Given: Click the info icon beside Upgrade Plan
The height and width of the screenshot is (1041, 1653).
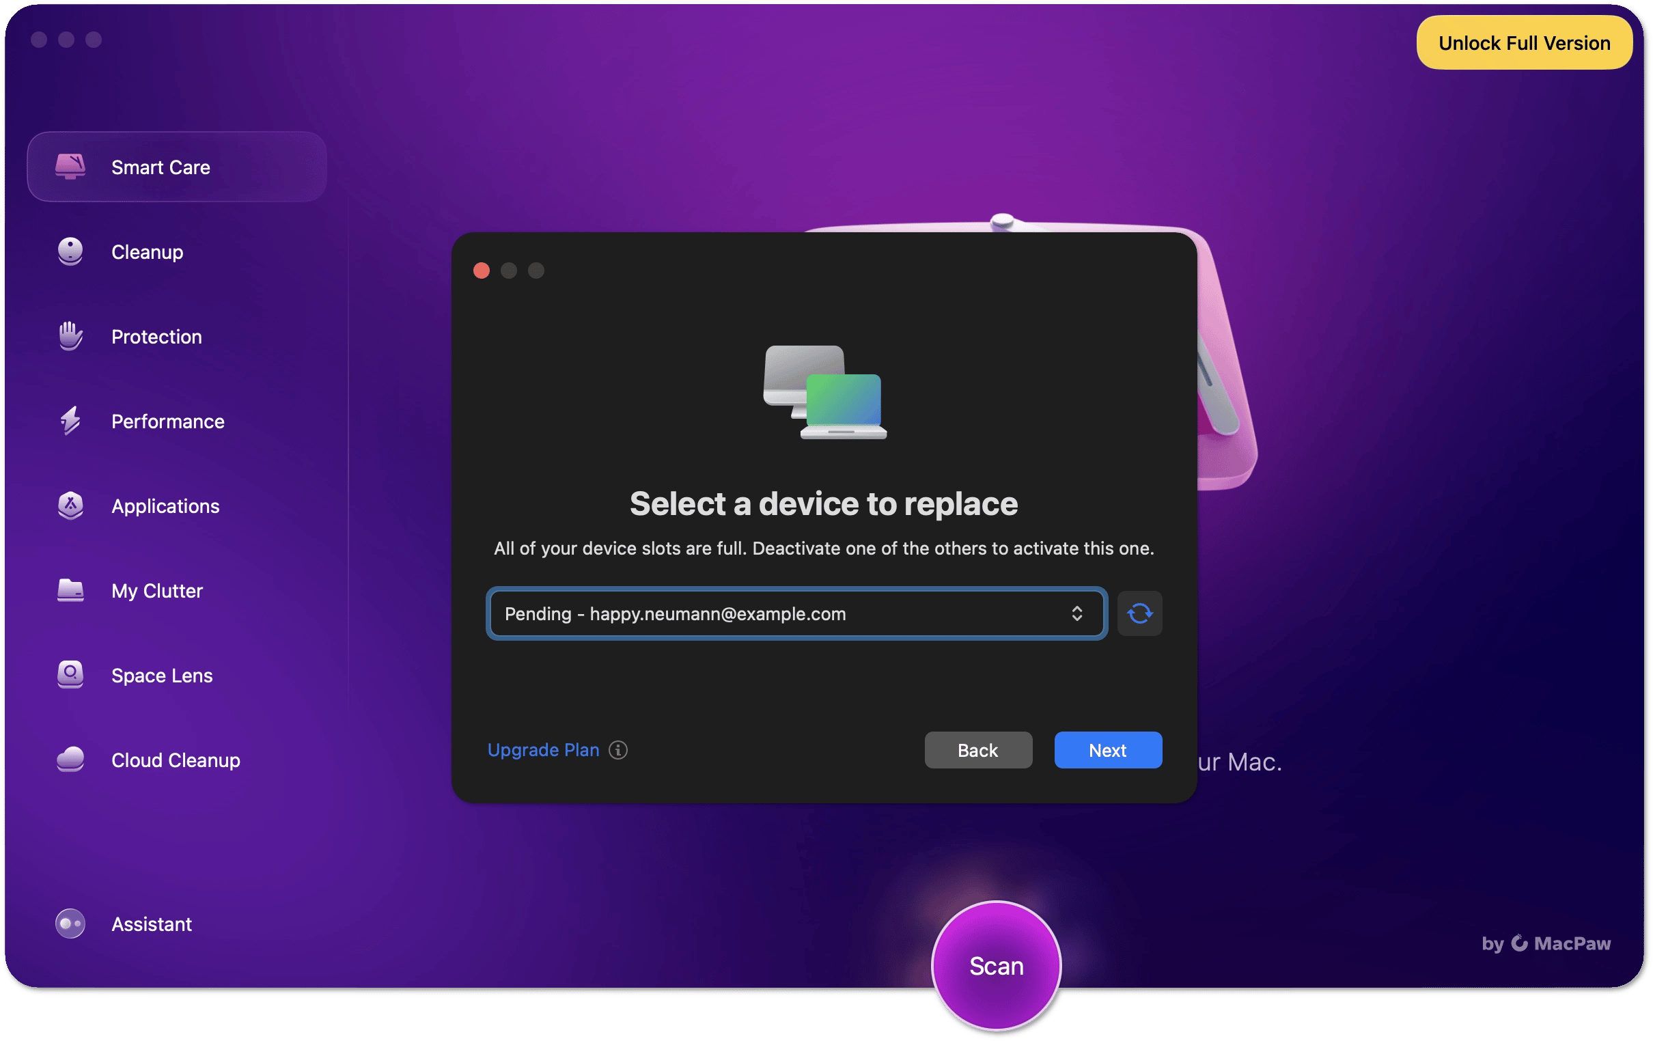Looking at the screenshot, I should click(x=617, y=750).
